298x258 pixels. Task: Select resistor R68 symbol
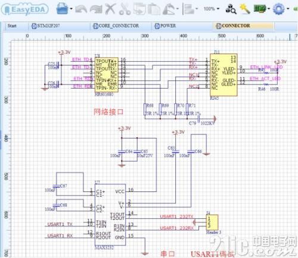145,109
